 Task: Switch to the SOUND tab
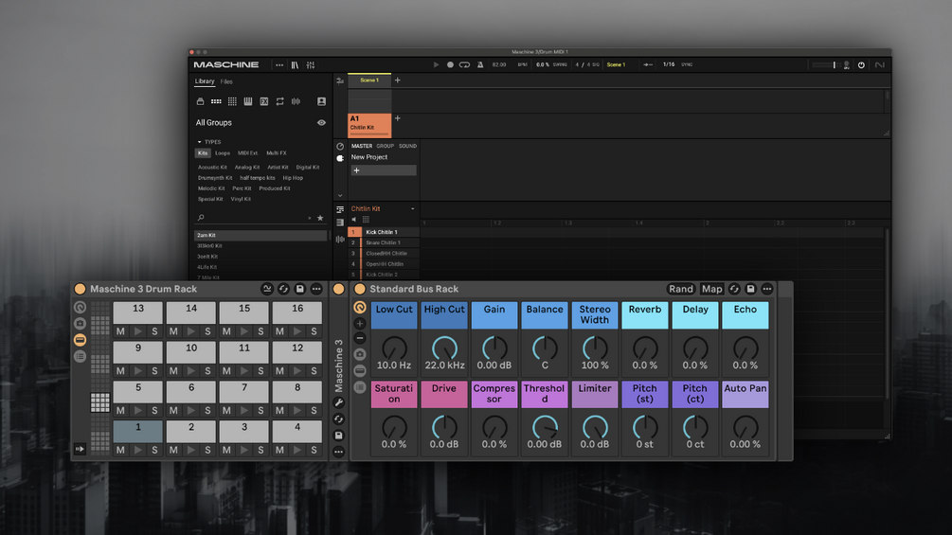[407, 146]
